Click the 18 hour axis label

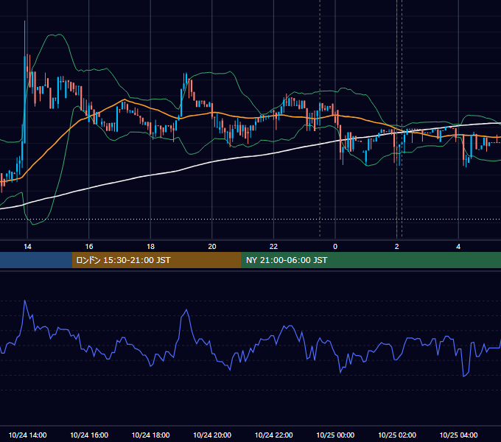(150, 247)
